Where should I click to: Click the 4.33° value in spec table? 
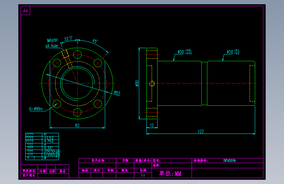[48, 148]
